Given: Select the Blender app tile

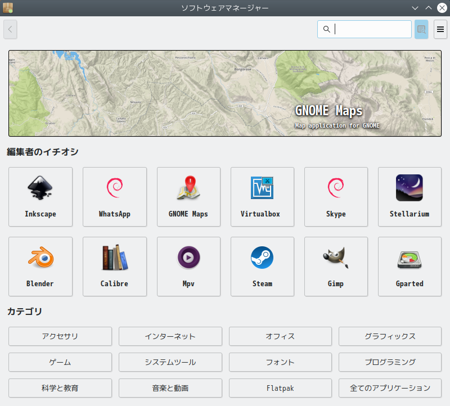Looking at the screenshot, I should (40, 267).
